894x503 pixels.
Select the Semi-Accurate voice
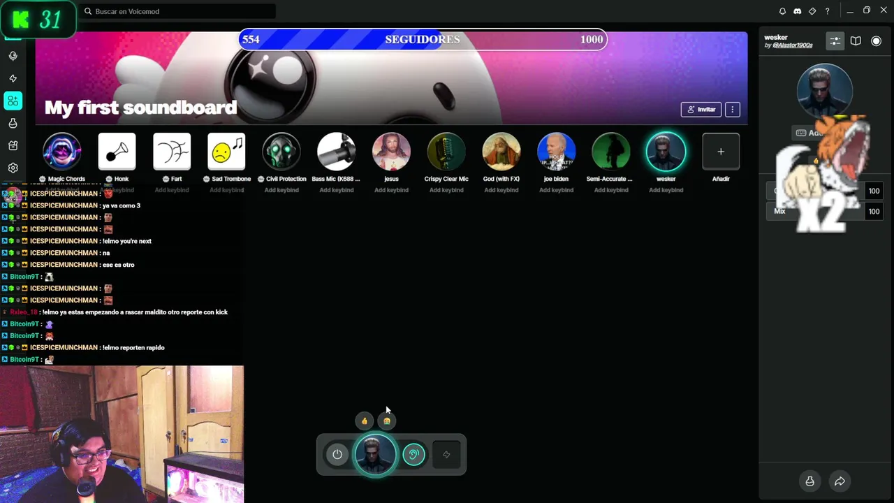pyautogui.click(x=611, y=152)
